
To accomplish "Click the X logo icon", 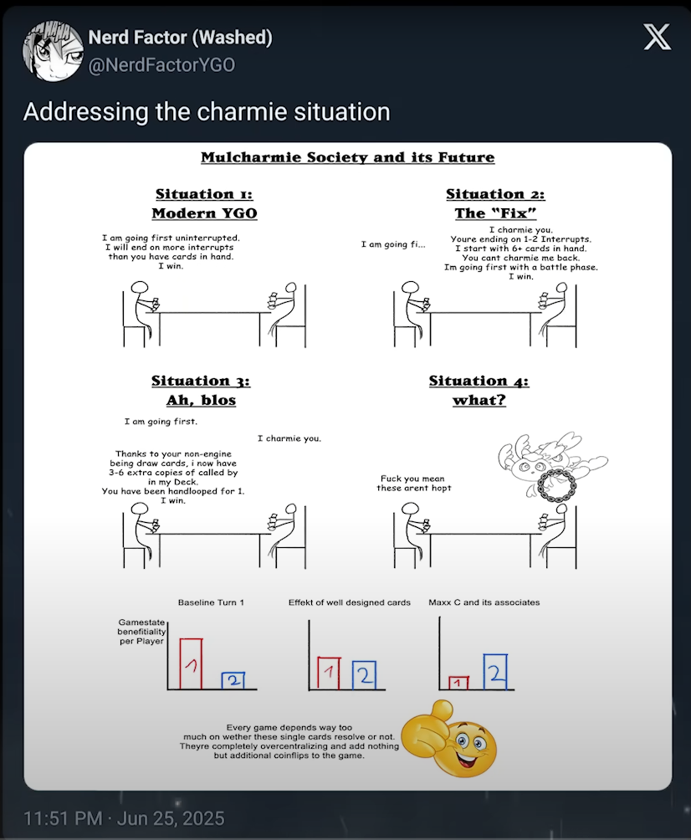I will (658, 37).
